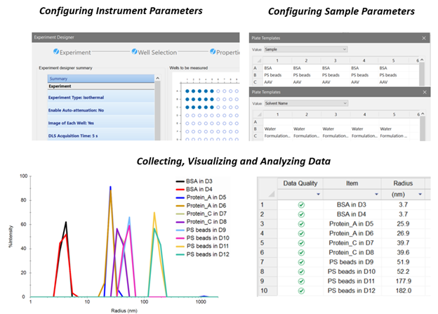Close the lower Plate Templates panel
Image resolution: width=438 pixels, height=314 pixels.
(x=423, y=93)
